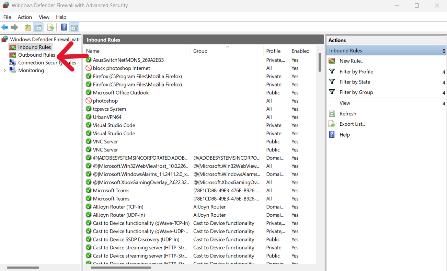Go back using the blue left arrow
The height and width of the screenshot is (271, 447).
(x=4, y=27)
